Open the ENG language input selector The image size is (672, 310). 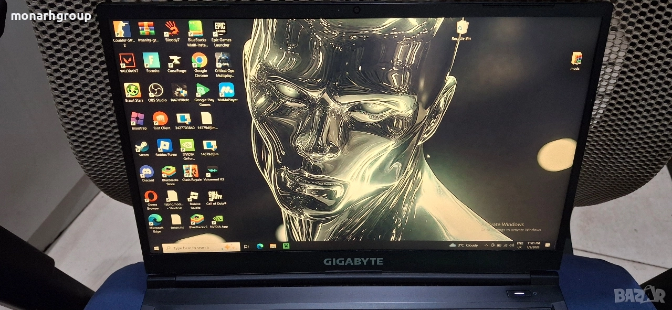click(520, 245)
